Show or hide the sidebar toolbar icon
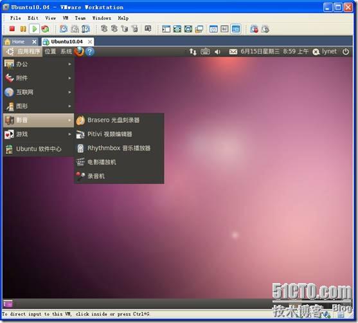 tap(166, 29)
